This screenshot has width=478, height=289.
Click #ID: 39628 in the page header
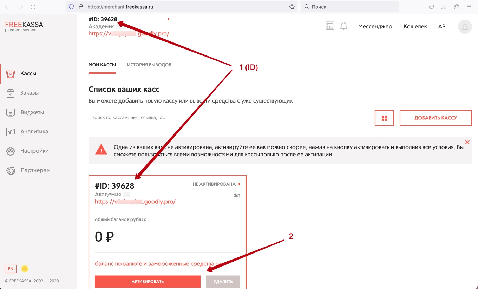(x=103, y=19)
